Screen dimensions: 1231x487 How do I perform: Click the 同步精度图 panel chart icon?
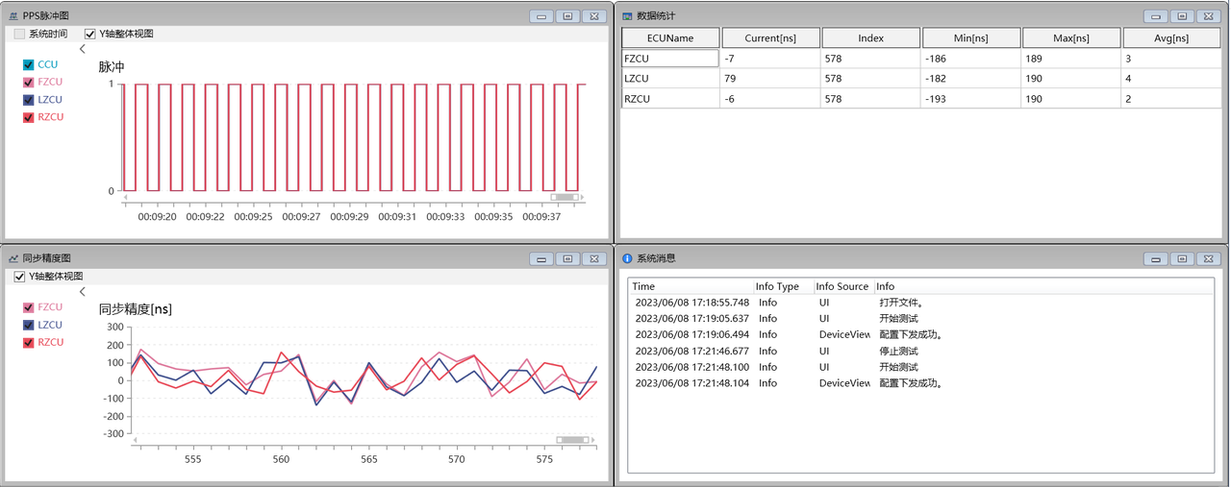pyautogui.click(x=13, y=258)
